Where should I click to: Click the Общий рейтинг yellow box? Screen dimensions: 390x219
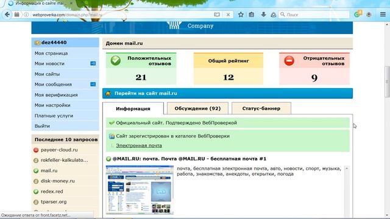click(229, 69)
